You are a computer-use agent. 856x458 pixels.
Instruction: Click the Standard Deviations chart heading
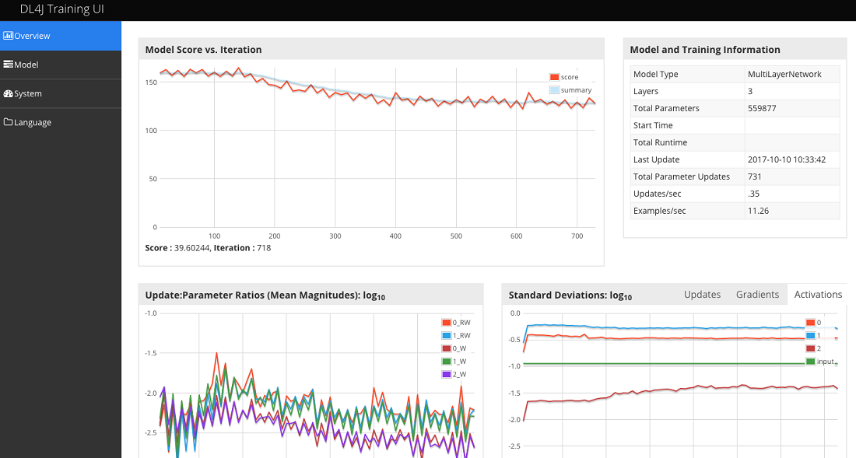(570, 295)
